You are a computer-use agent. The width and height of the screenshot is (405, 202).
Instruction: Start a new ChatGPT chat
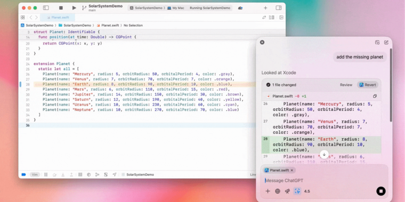[x=386, y=43]
